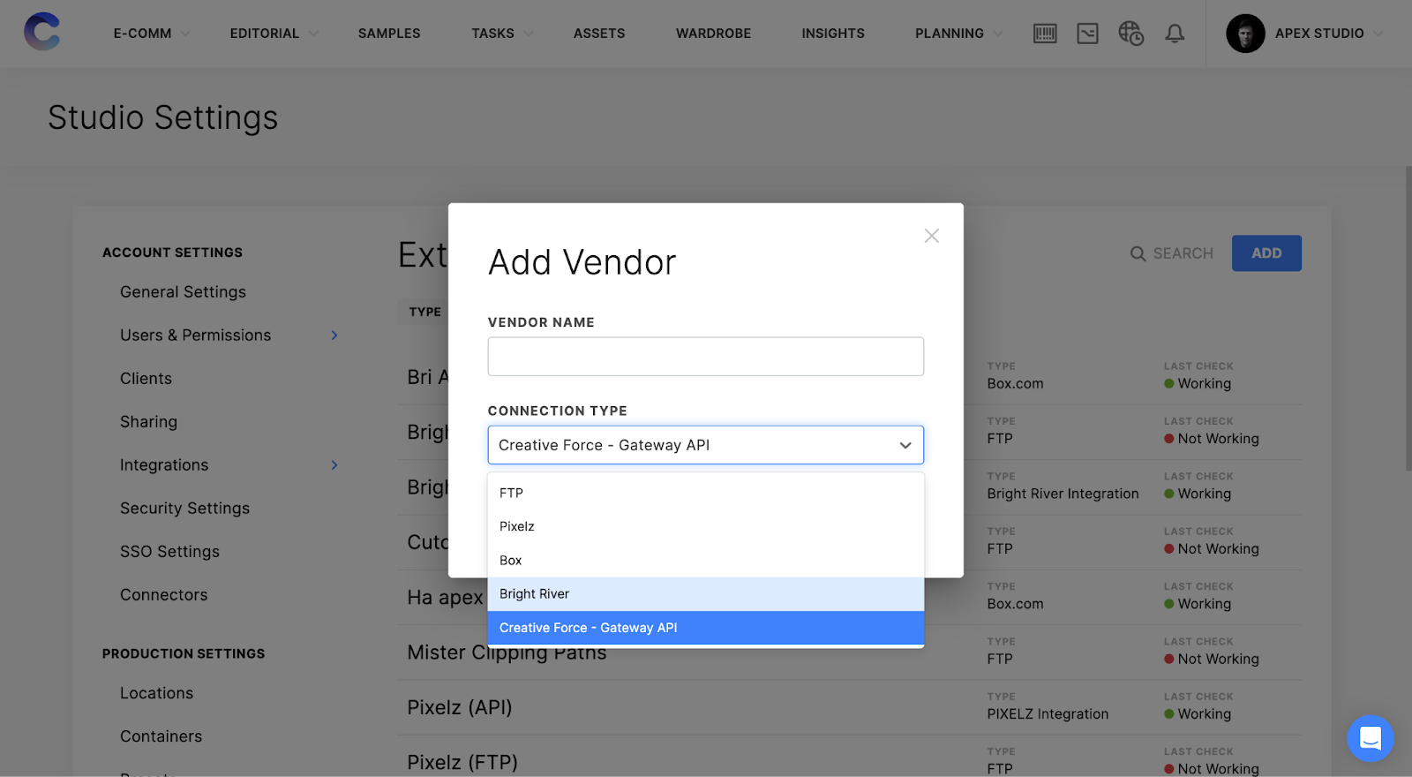Expand Users & Permissions submenu arrow
This screenshot has width=1412, height=777.
334,336
